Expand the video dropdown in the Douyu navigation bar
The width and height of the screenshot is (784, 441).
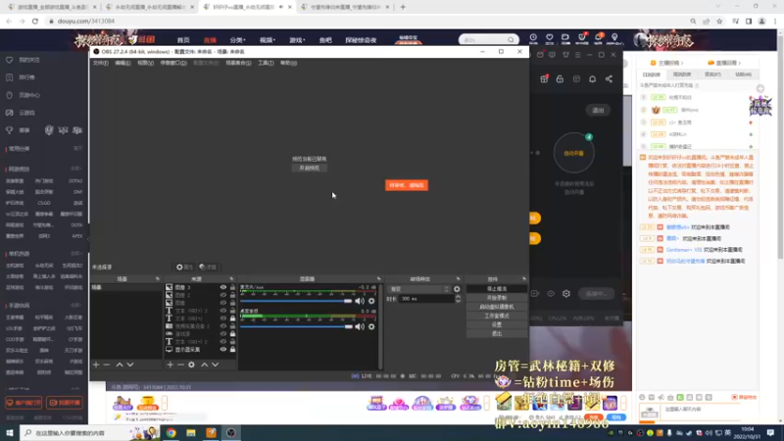[267, 40]
